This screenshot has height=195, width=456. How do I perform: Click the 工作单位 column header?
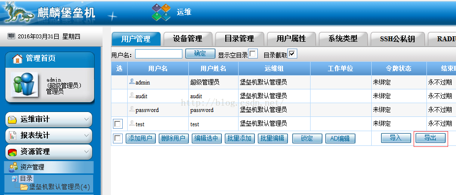(341, 69)
